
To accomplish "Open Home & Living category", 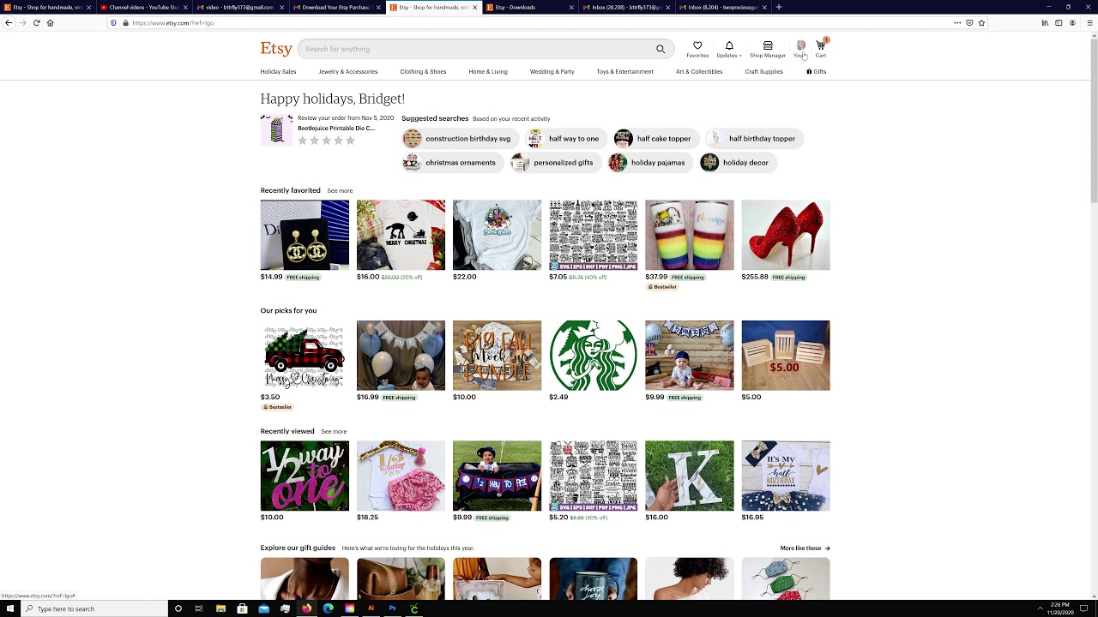I will 488,72.
